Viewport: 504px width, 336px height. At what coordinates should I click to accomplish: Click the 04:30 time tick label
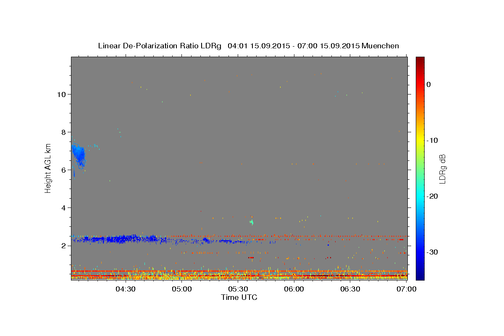(x=125, y=289)
